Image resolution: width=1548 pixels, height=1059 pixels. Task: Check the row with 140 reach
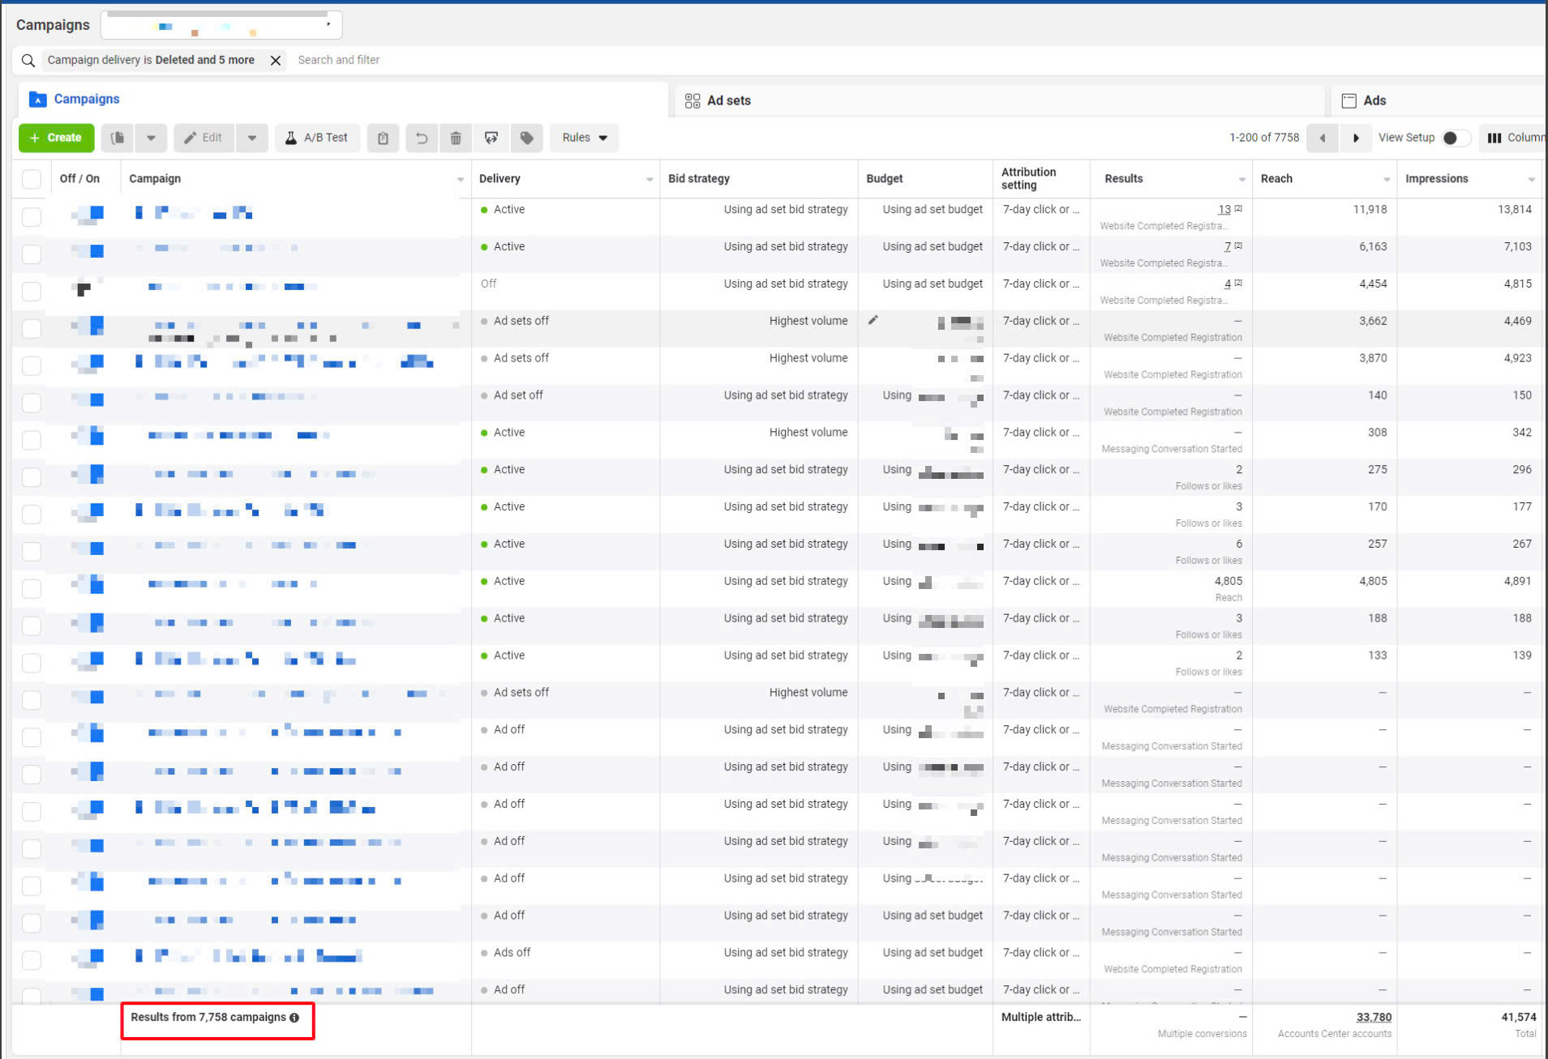[x=32, y=402]
